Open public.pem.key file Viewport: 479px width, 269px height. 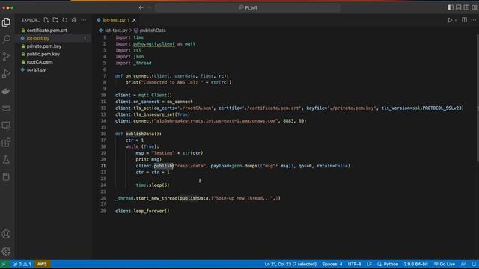coord(43,54)
